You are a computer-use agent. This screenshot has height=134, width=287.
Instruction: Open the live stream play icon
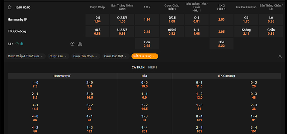(72, 44)
